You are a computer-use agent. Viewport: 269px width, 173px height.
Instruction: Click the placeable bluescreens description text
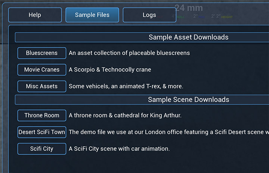[x=129, y=53]
